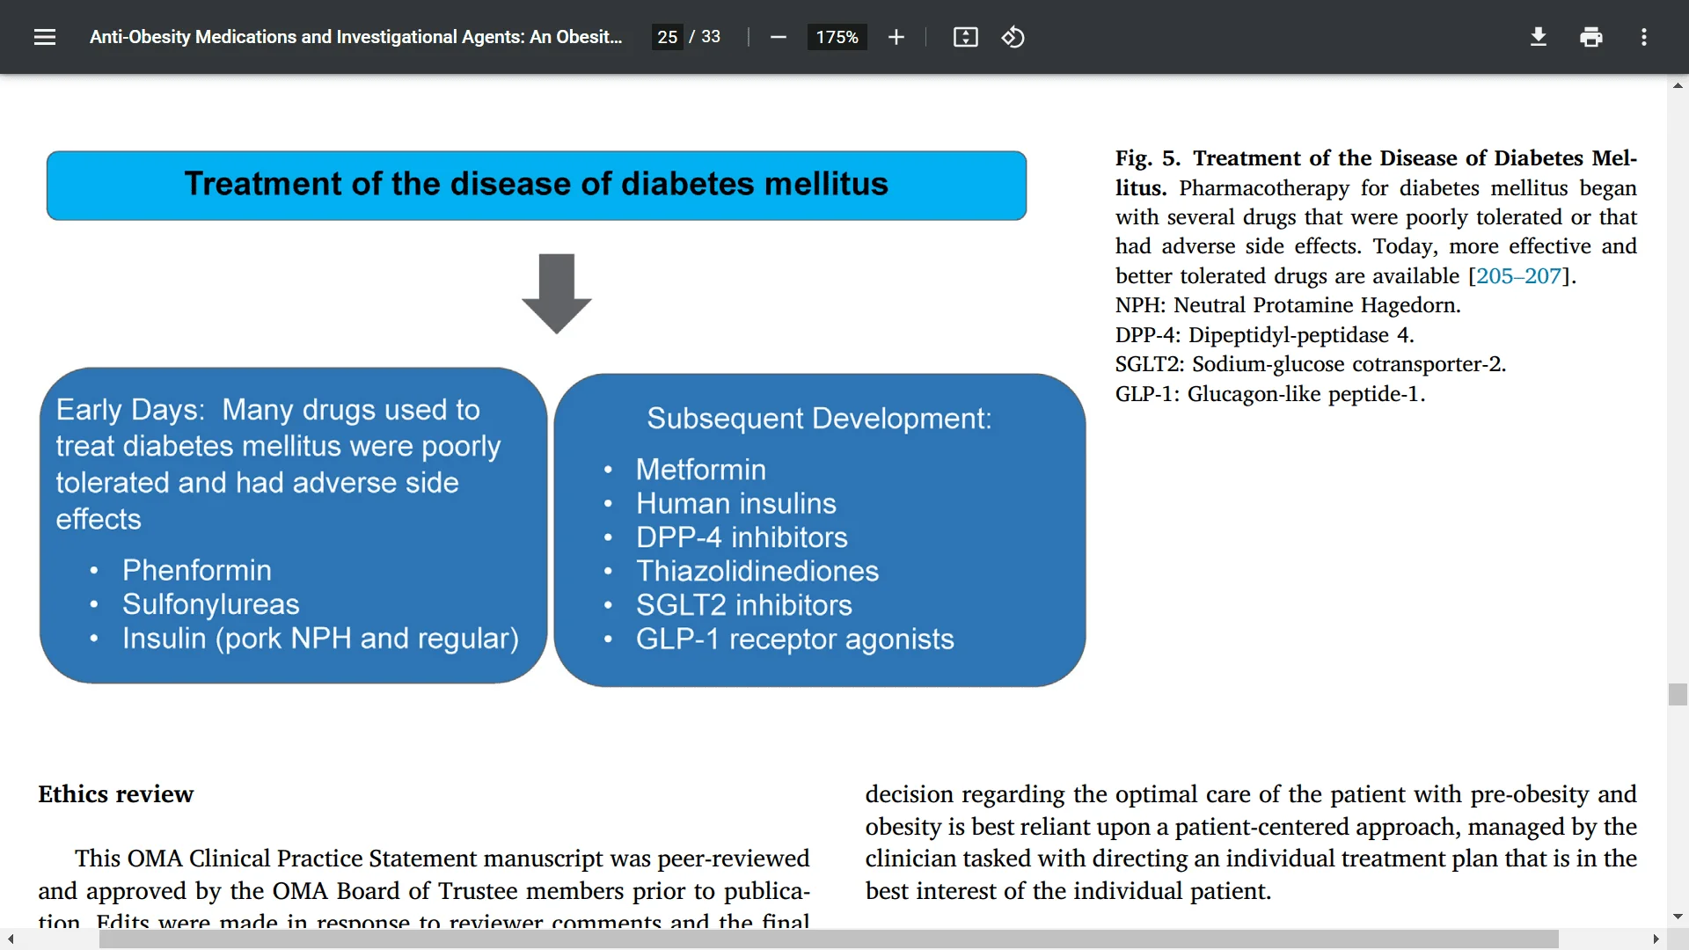Click the 'Metformin' bullet item
Image resolution: width=1689 pixels, height=950 pixels.
coord(700,470)
